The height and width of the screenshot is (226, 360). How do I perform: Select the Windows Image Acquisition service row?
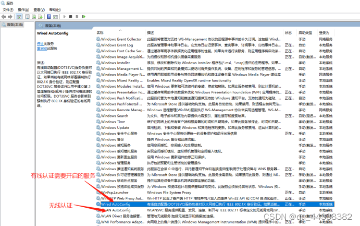pyautogui.click(x=215, y=57)
